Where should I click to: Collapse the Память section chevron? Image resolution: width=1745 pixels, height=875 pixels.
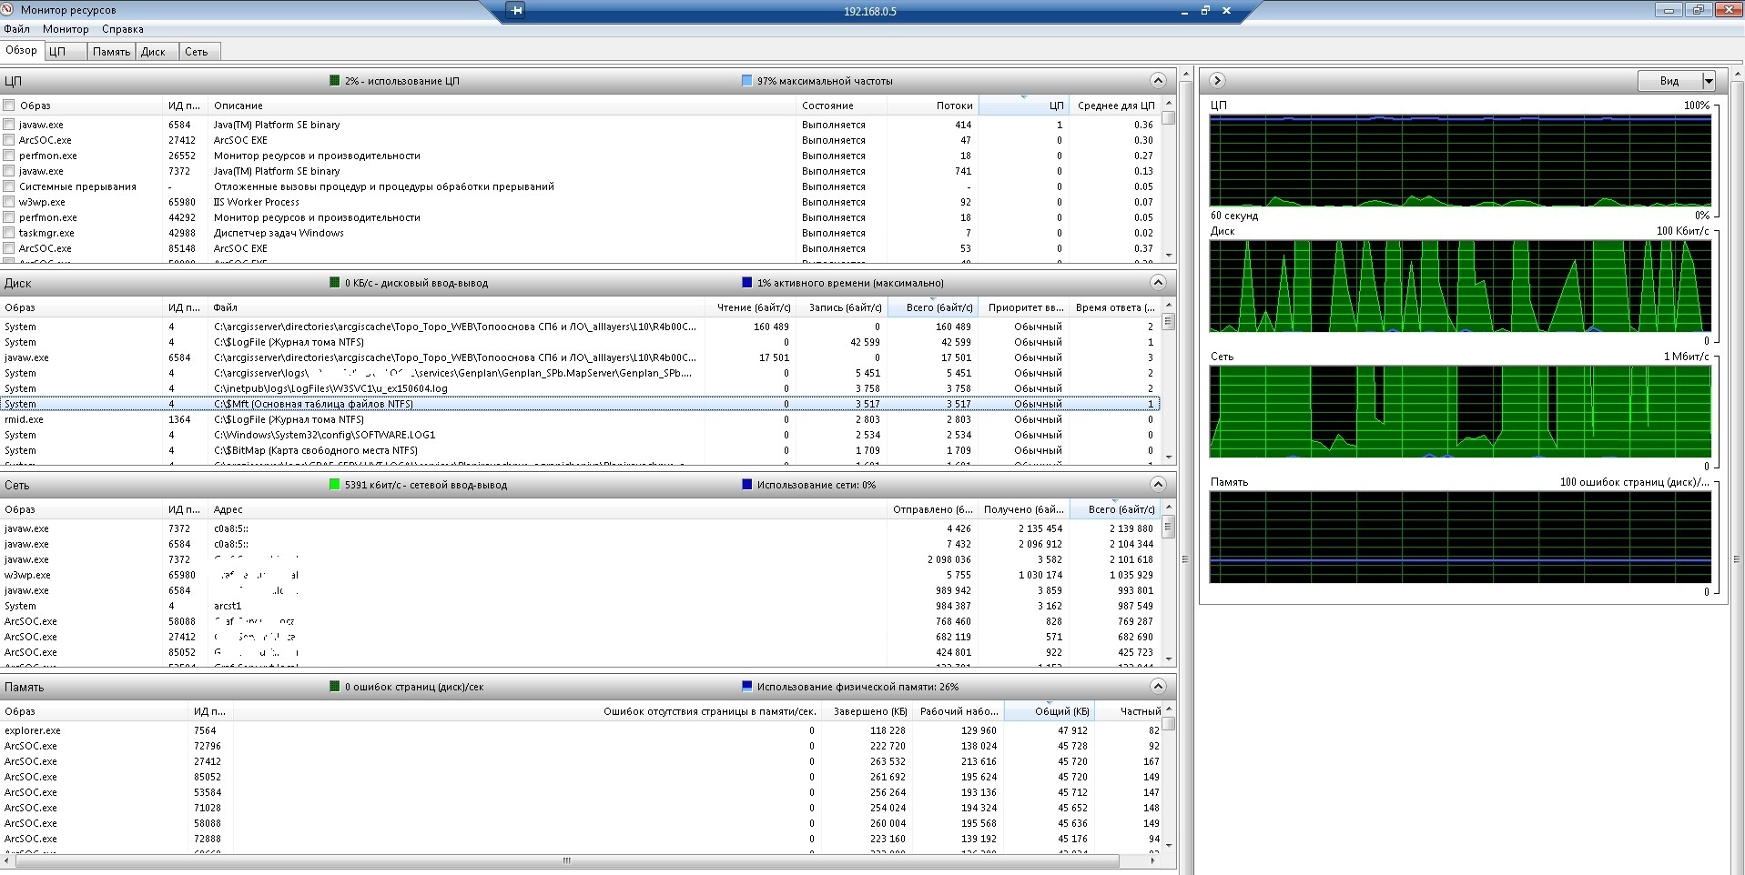point(1158,687)
